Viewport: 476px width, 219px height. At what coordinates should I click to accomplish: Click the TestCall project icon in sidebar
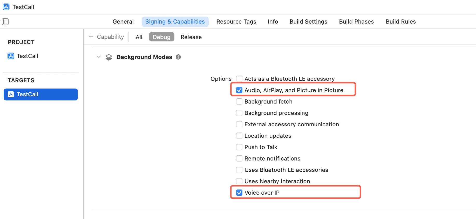pos(11,56)
